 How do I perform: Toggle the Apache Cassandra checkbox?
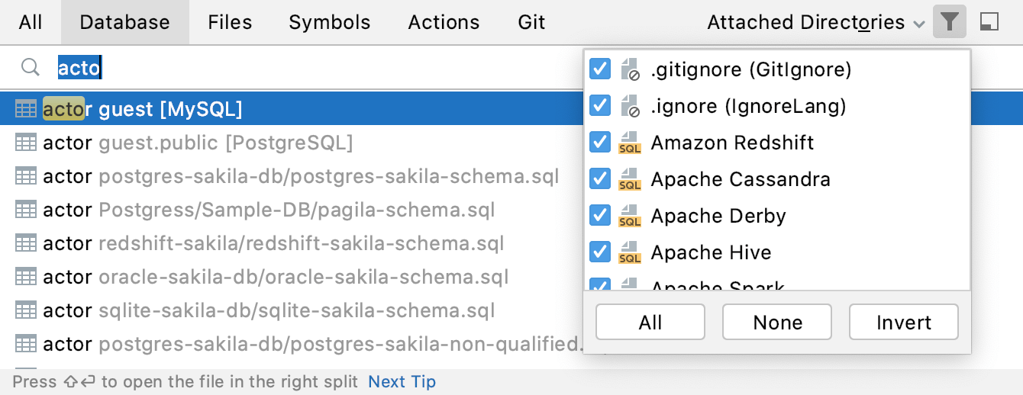(601, 179)
